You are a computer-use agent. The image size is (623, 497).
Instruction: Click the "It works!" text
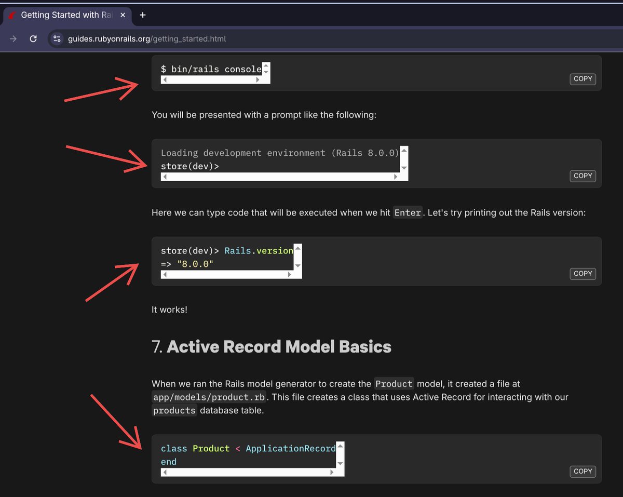pyautogui.click(x=169, y=310)
